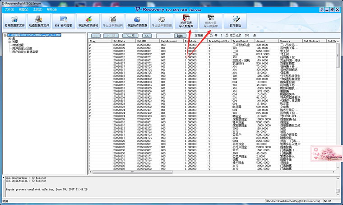Go to first page with << button
Screen dimensions: 343x205
96,36
